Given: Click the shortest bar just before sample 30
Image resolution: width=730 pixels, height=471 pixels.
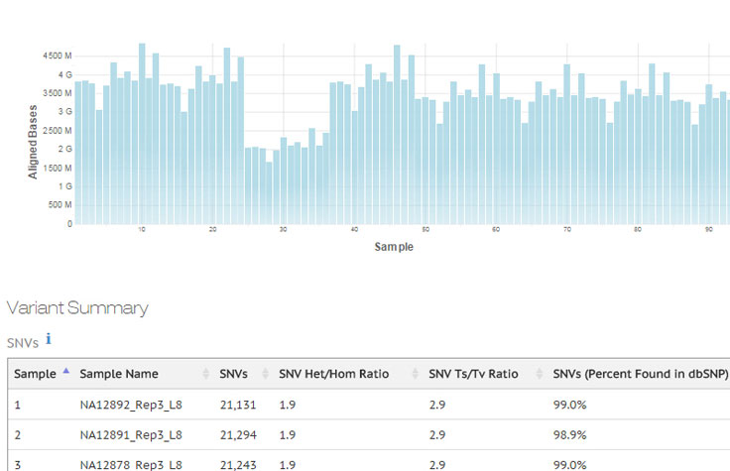Looking at the screenshot, I should (x=269, y=192).
